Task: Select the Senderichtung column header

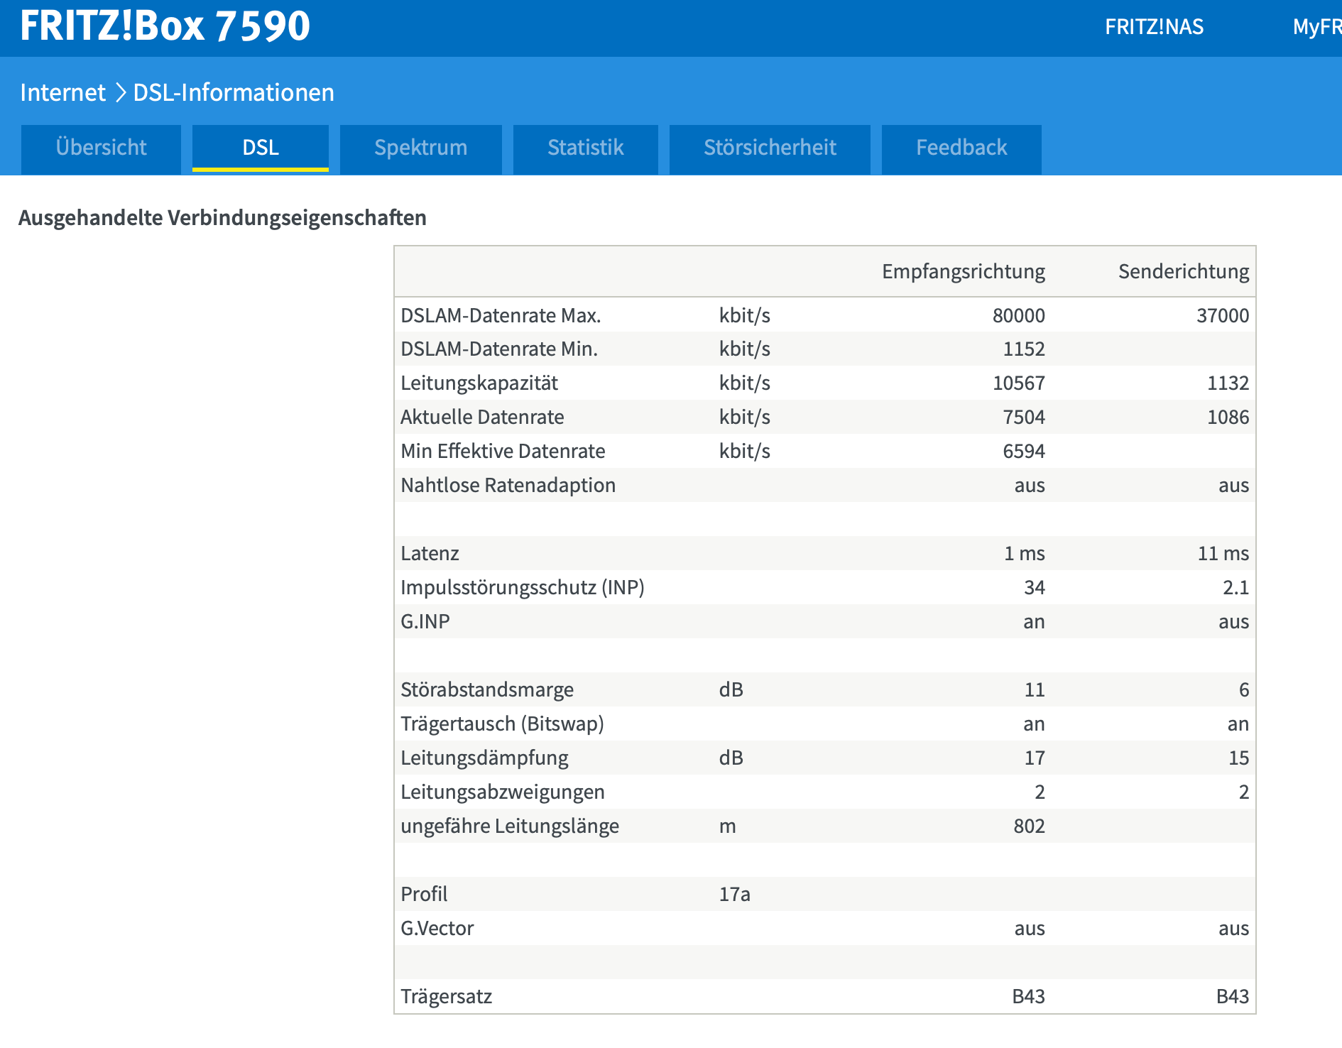Action: pyautogui.click(x=1184, y=271)
